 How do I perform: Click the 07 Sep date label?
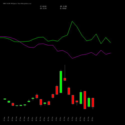[x=44, y=119]
